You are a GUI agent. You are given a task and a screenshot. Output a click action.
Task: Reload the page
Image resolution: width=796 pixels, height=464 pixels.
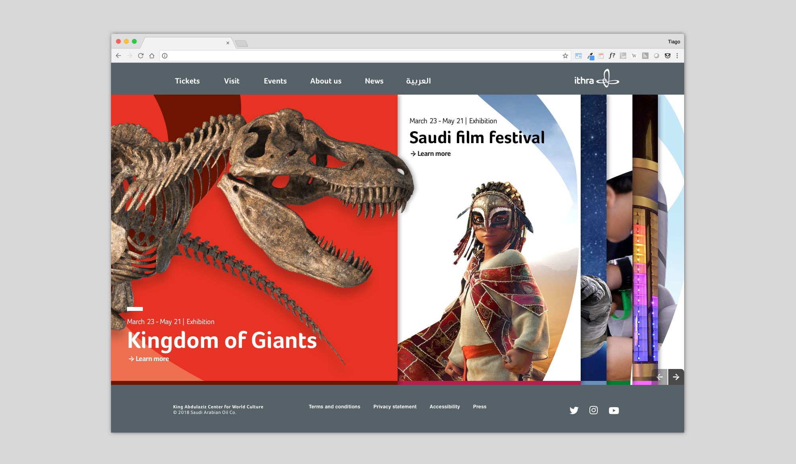coord(140,56)
